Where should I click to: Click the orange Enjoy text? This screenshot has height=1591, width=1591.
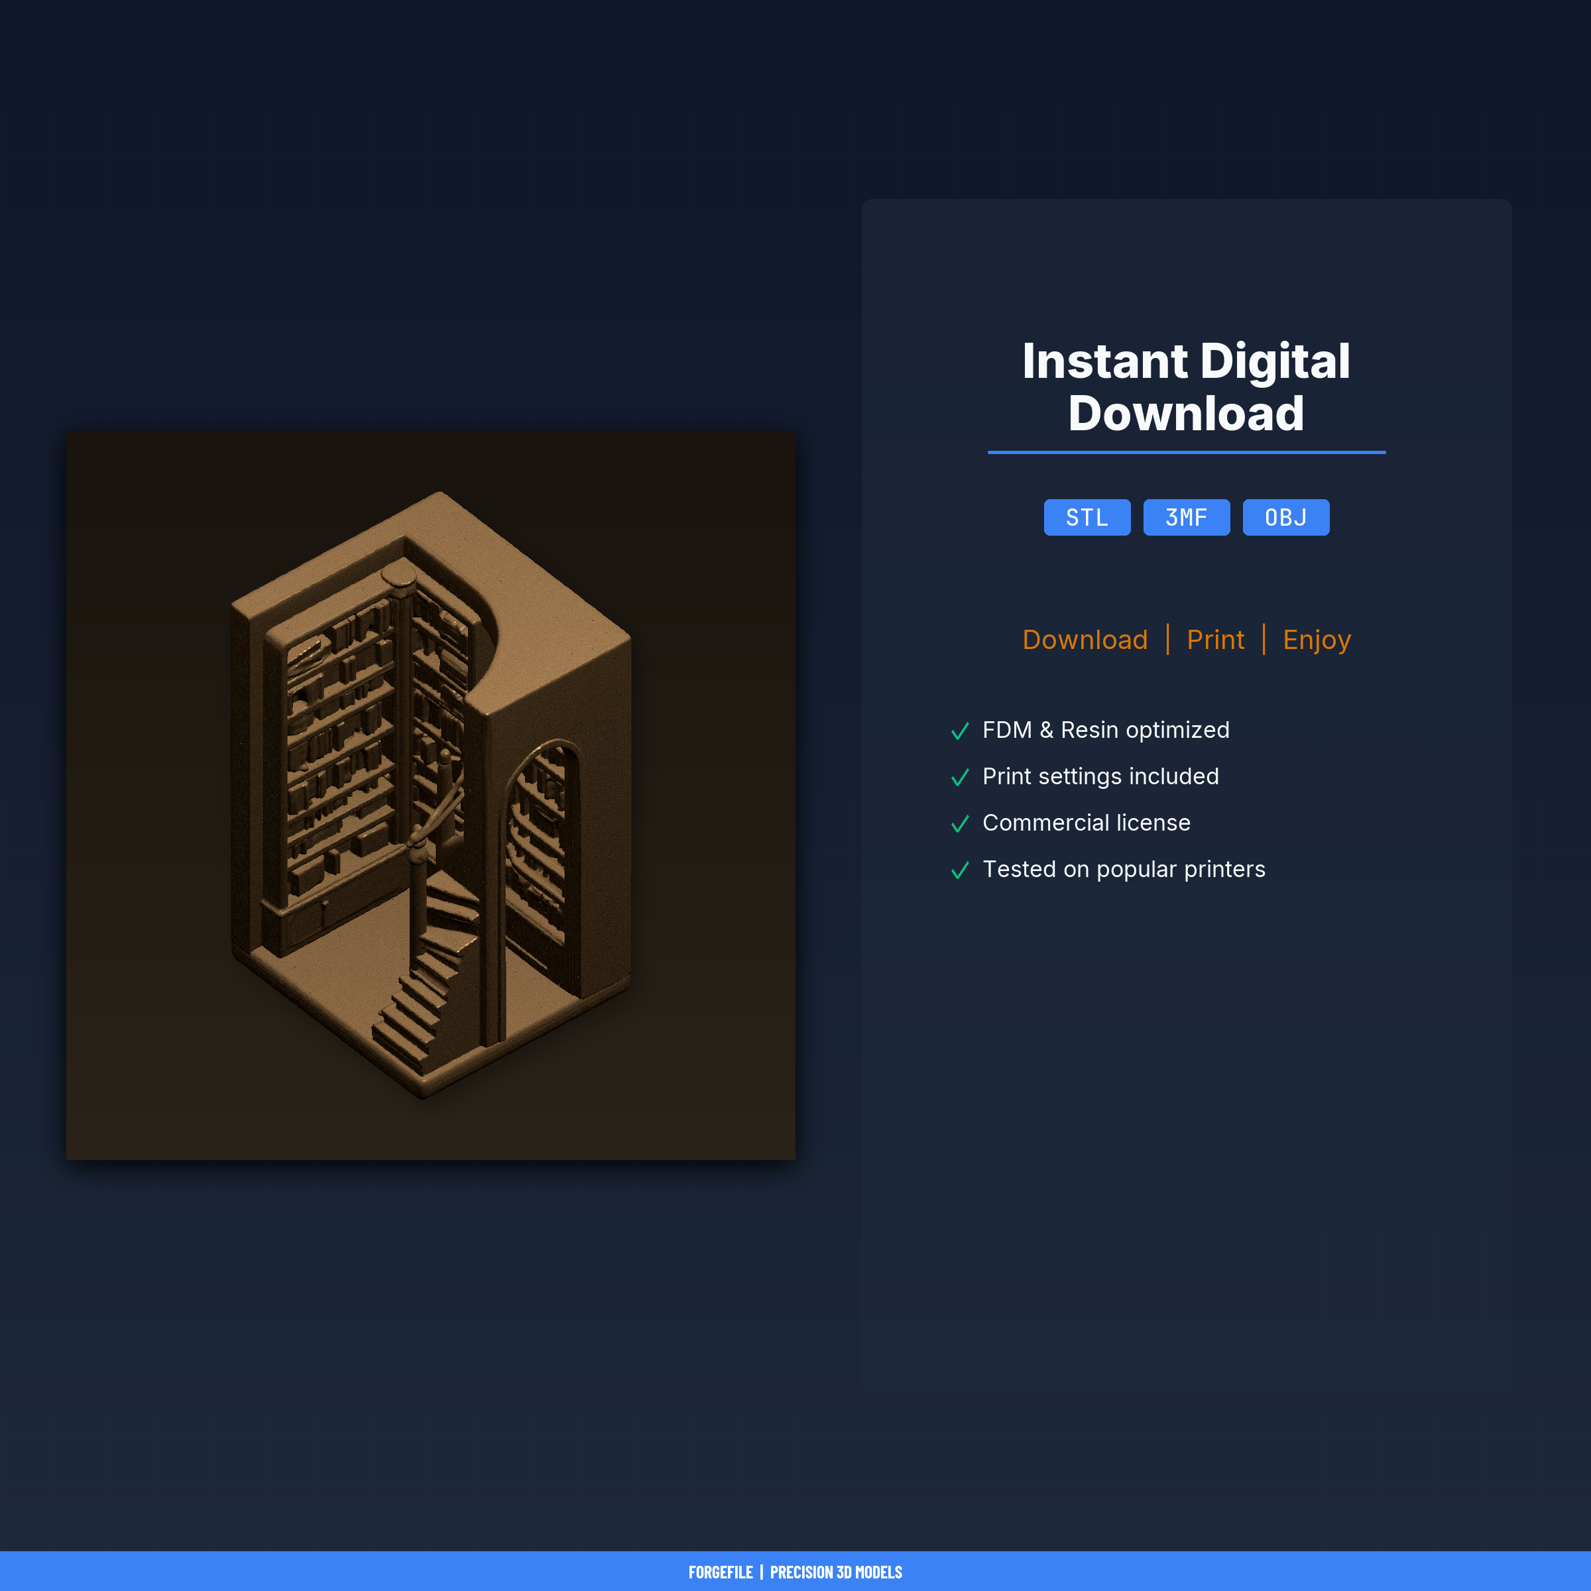tap(1316, 640)
